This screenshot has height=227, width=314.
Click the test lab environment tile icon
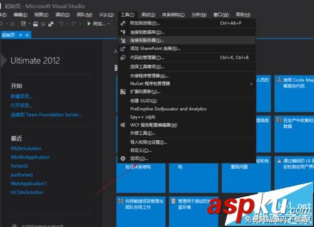tap(173, 201)
